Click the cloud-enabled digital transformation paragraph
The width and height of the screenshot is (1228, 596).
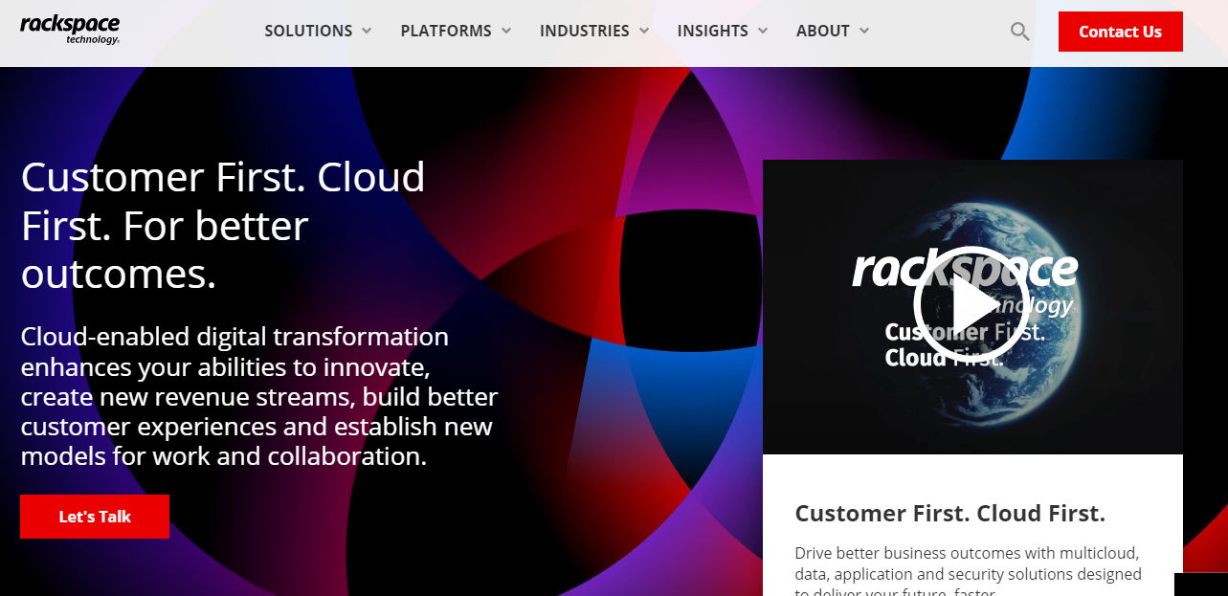(x=259, y=396)
